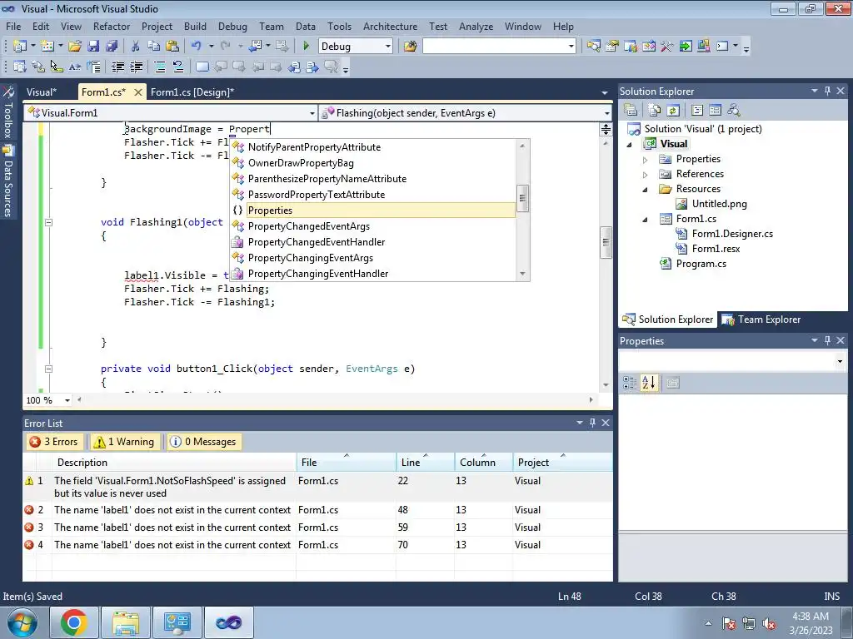Click the Paste clipboard icon
The width and height of the screenshot is (853, 639).
(x=172, y=47)
